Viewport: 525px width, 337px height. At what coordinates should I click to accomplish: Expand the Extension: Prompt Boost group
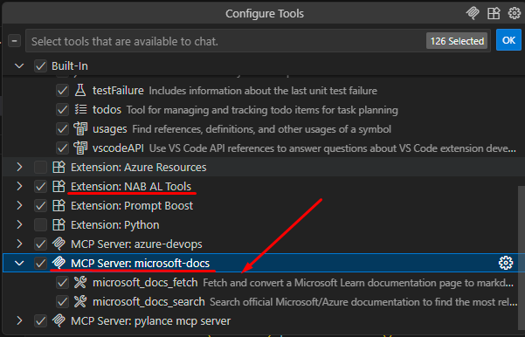coord(19,205)
